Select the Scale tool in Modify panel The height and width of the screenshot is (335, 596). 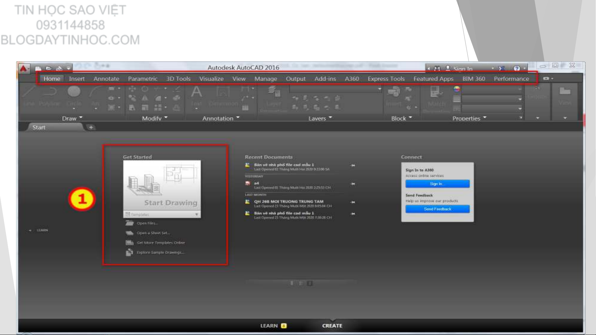[x=145, y=108]
